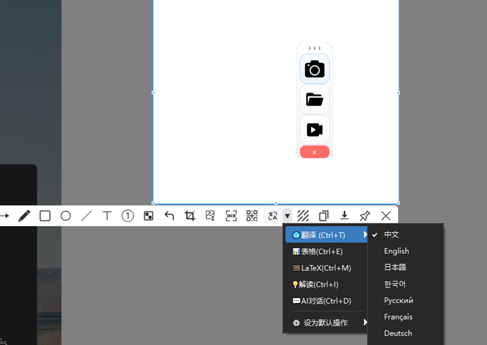Select Deutsch as translation language

(x=405, y=333)
